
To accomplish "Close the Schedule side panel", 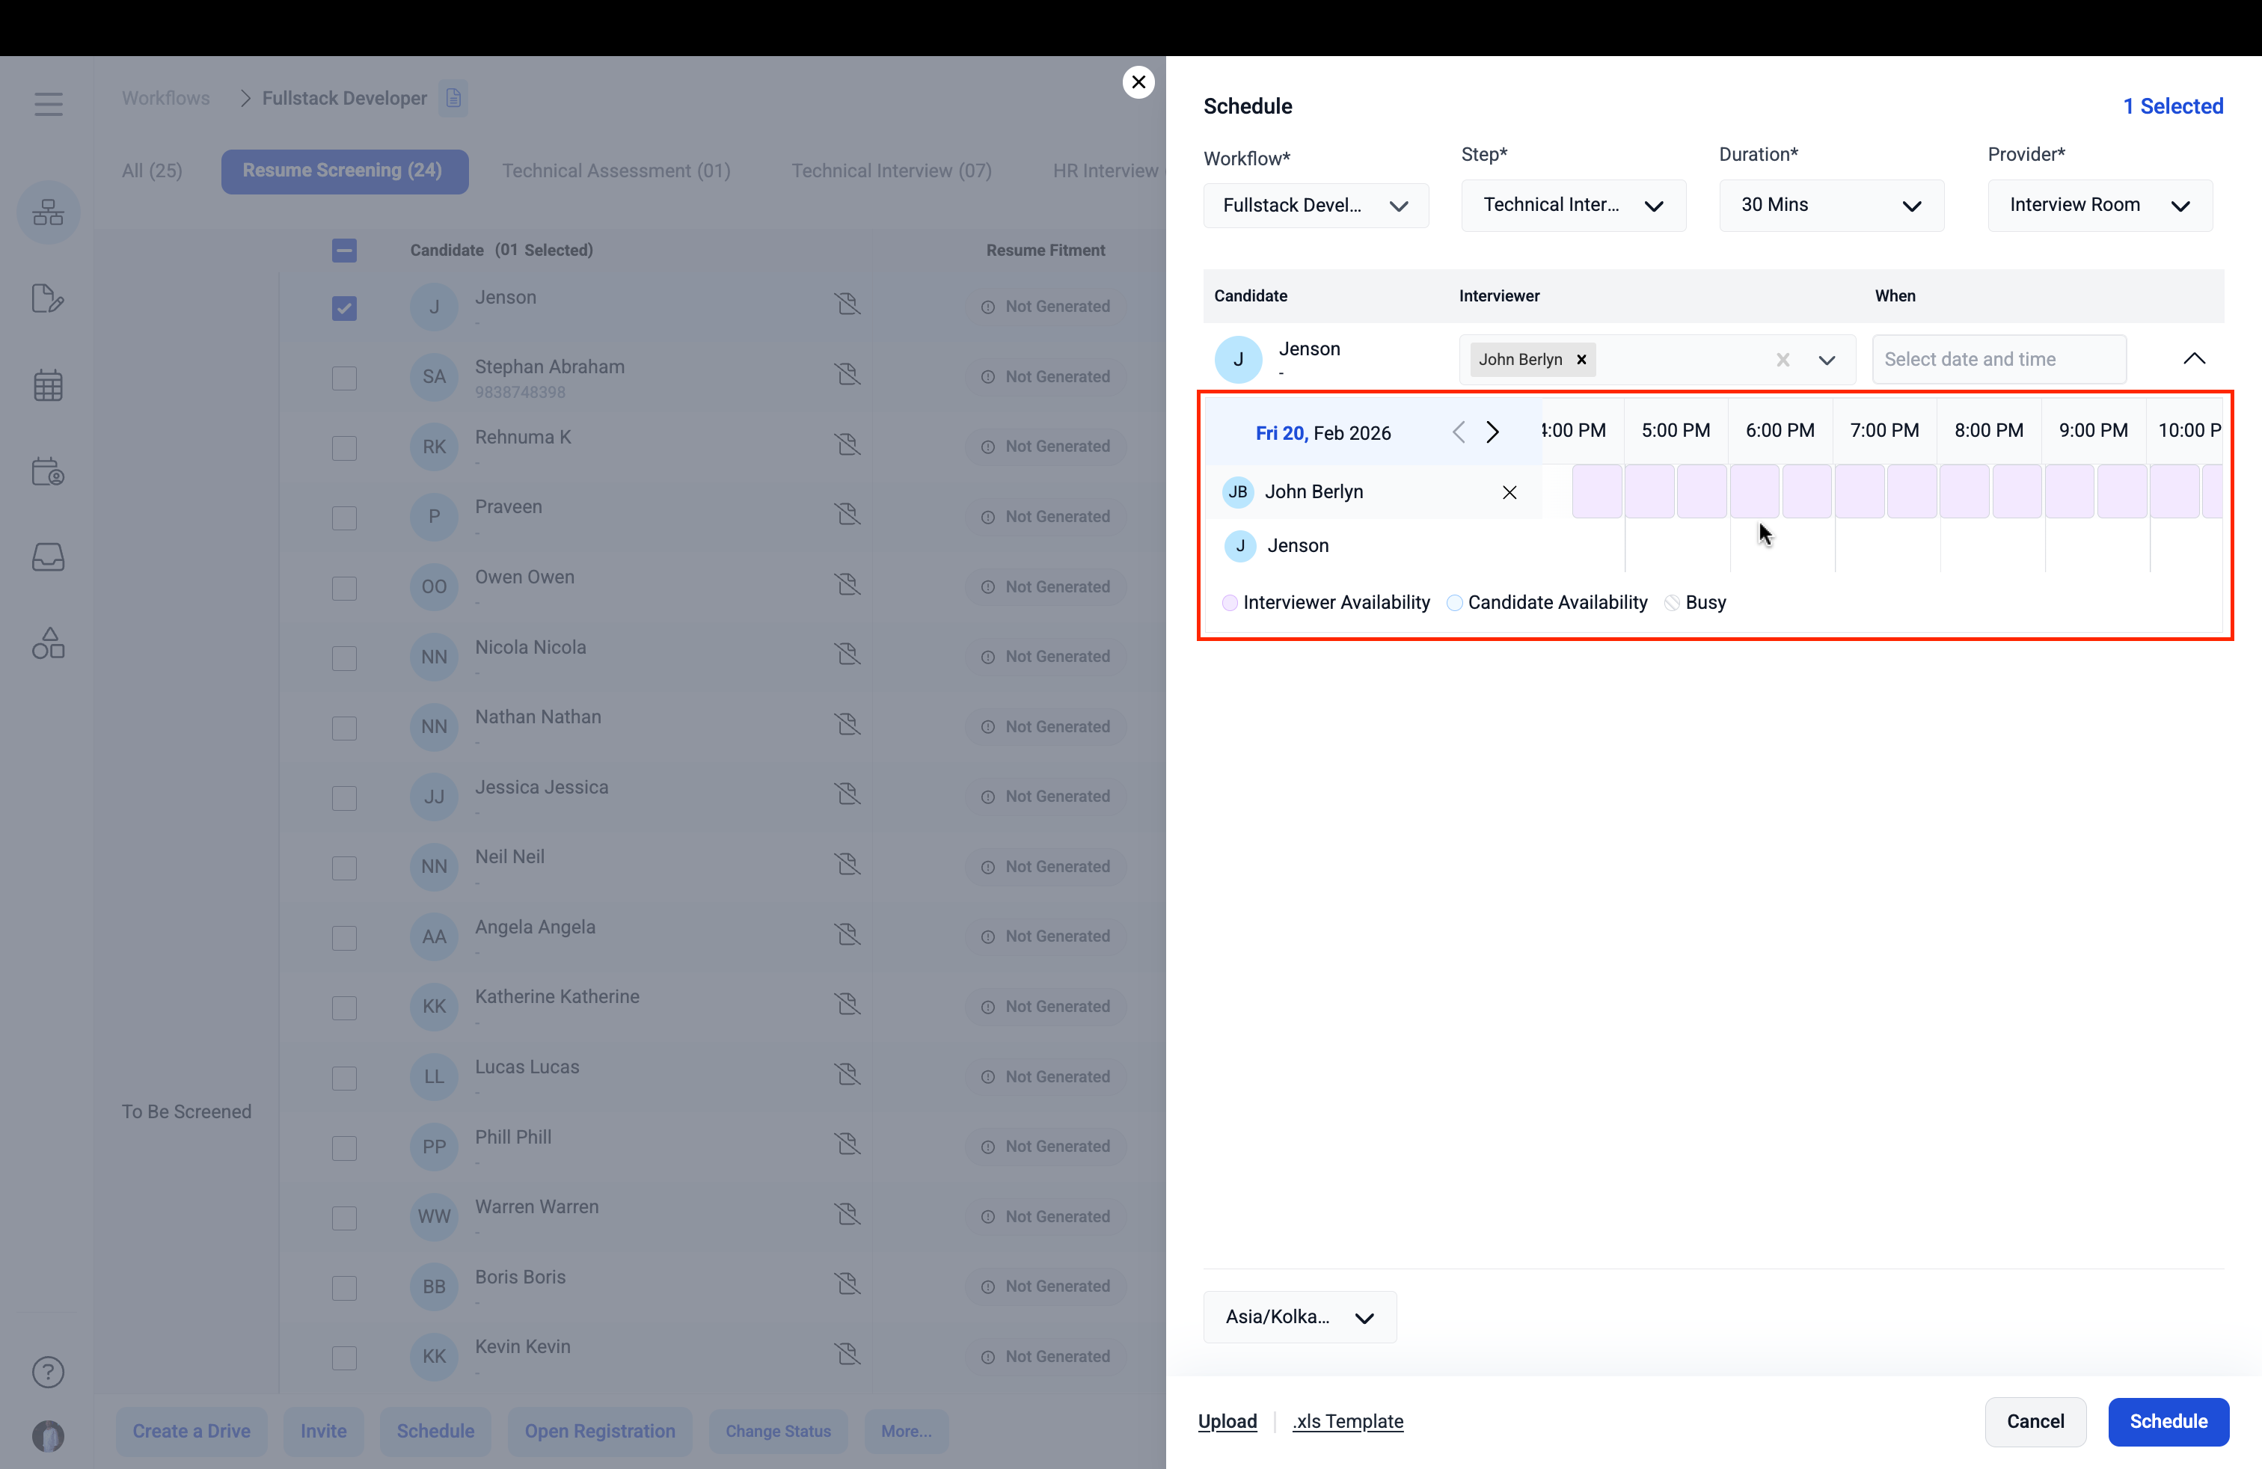I will tap(1138, 82).
